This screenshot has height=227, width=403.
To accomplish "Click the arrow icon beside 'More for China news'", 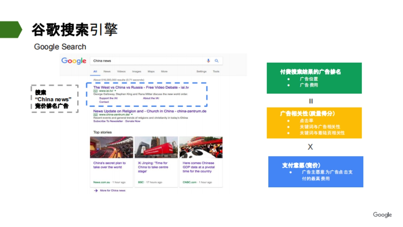I will 95,190.
